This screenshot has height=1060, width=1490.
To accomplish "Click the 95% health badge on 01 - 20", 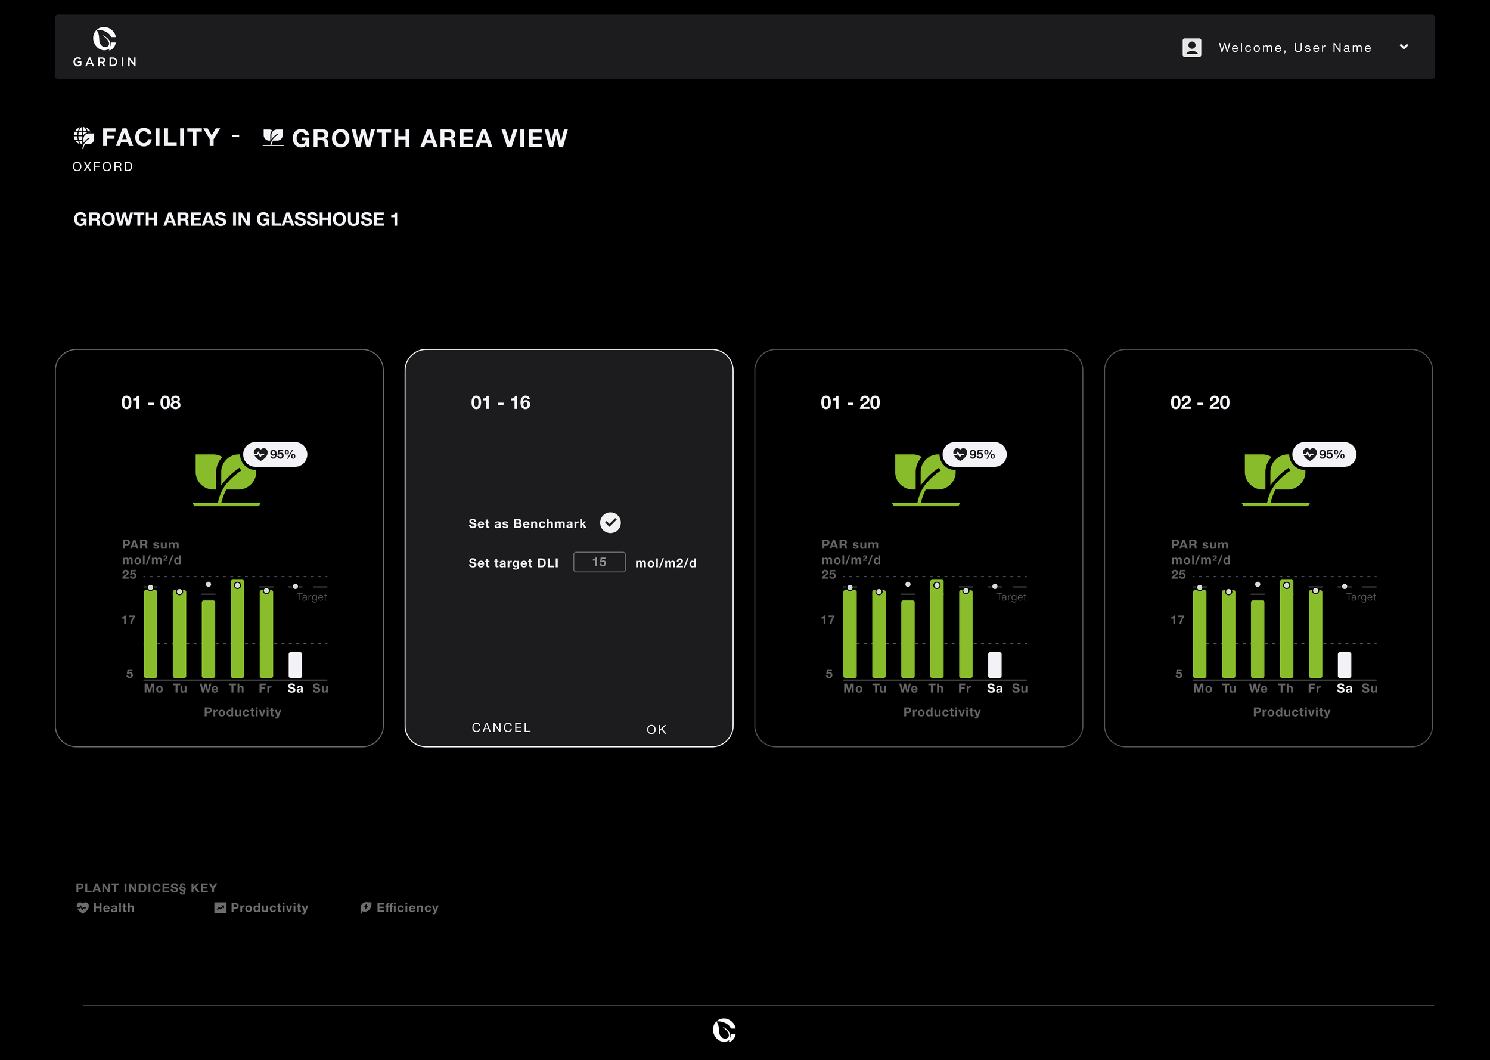I will point(974,454).
